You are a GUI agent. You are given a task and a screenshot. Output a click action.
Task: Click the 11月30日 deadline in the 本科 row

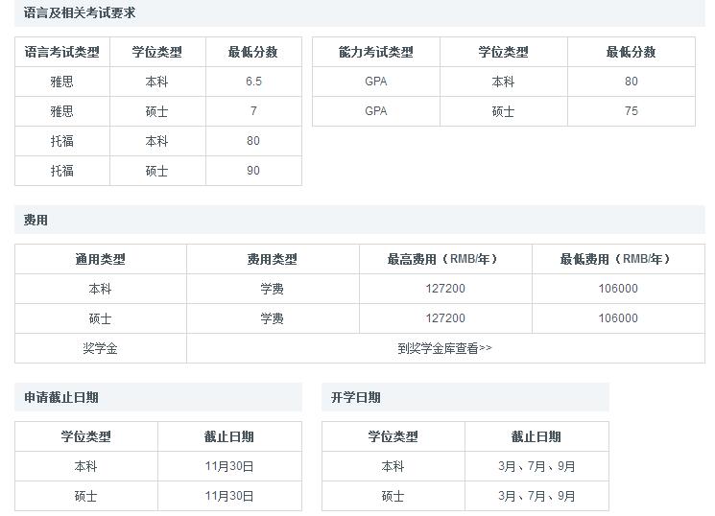click(228, 466)
